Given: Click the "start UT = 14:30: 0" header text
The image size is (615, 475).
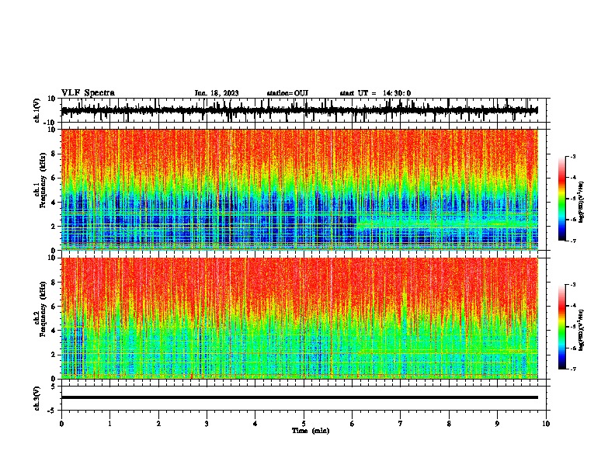Looking at the screenshot, I should pos(375,93).
